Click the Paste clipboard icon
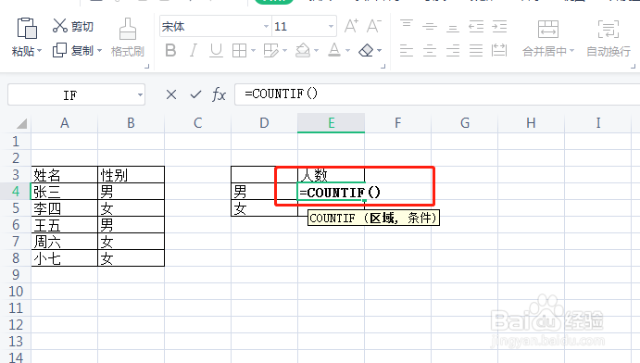This screenshot has width=640, height=363. tap(27, 28)
